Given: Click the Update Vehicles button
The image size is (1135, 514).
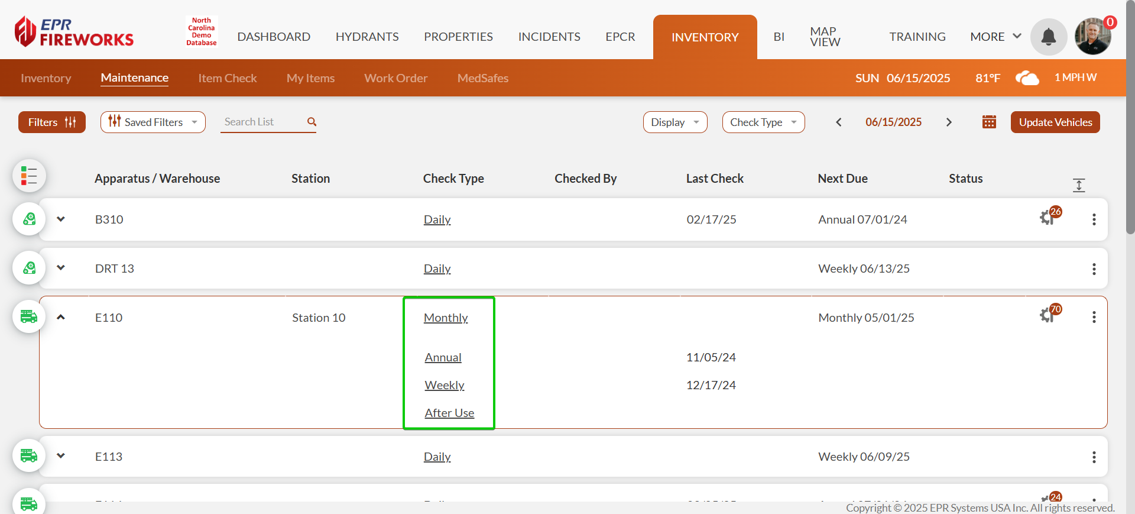Looking at the screenshot, I should click(x=1055, y=122).
